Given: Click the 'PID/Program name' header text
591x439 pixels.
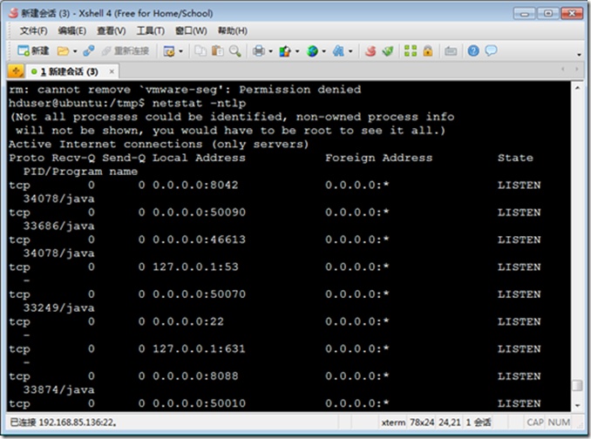Looking at the screenshot, I should pyautogui.click(x=80, y=172).
